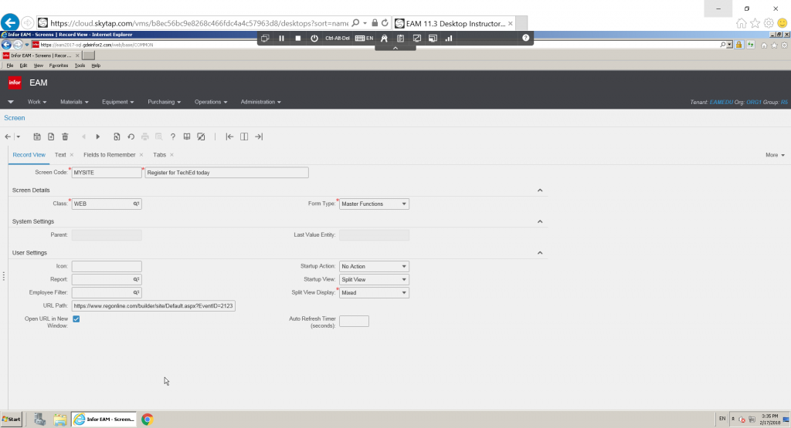Pause the Skytap VM
This screenshot has height=428, width=791.
281,39
